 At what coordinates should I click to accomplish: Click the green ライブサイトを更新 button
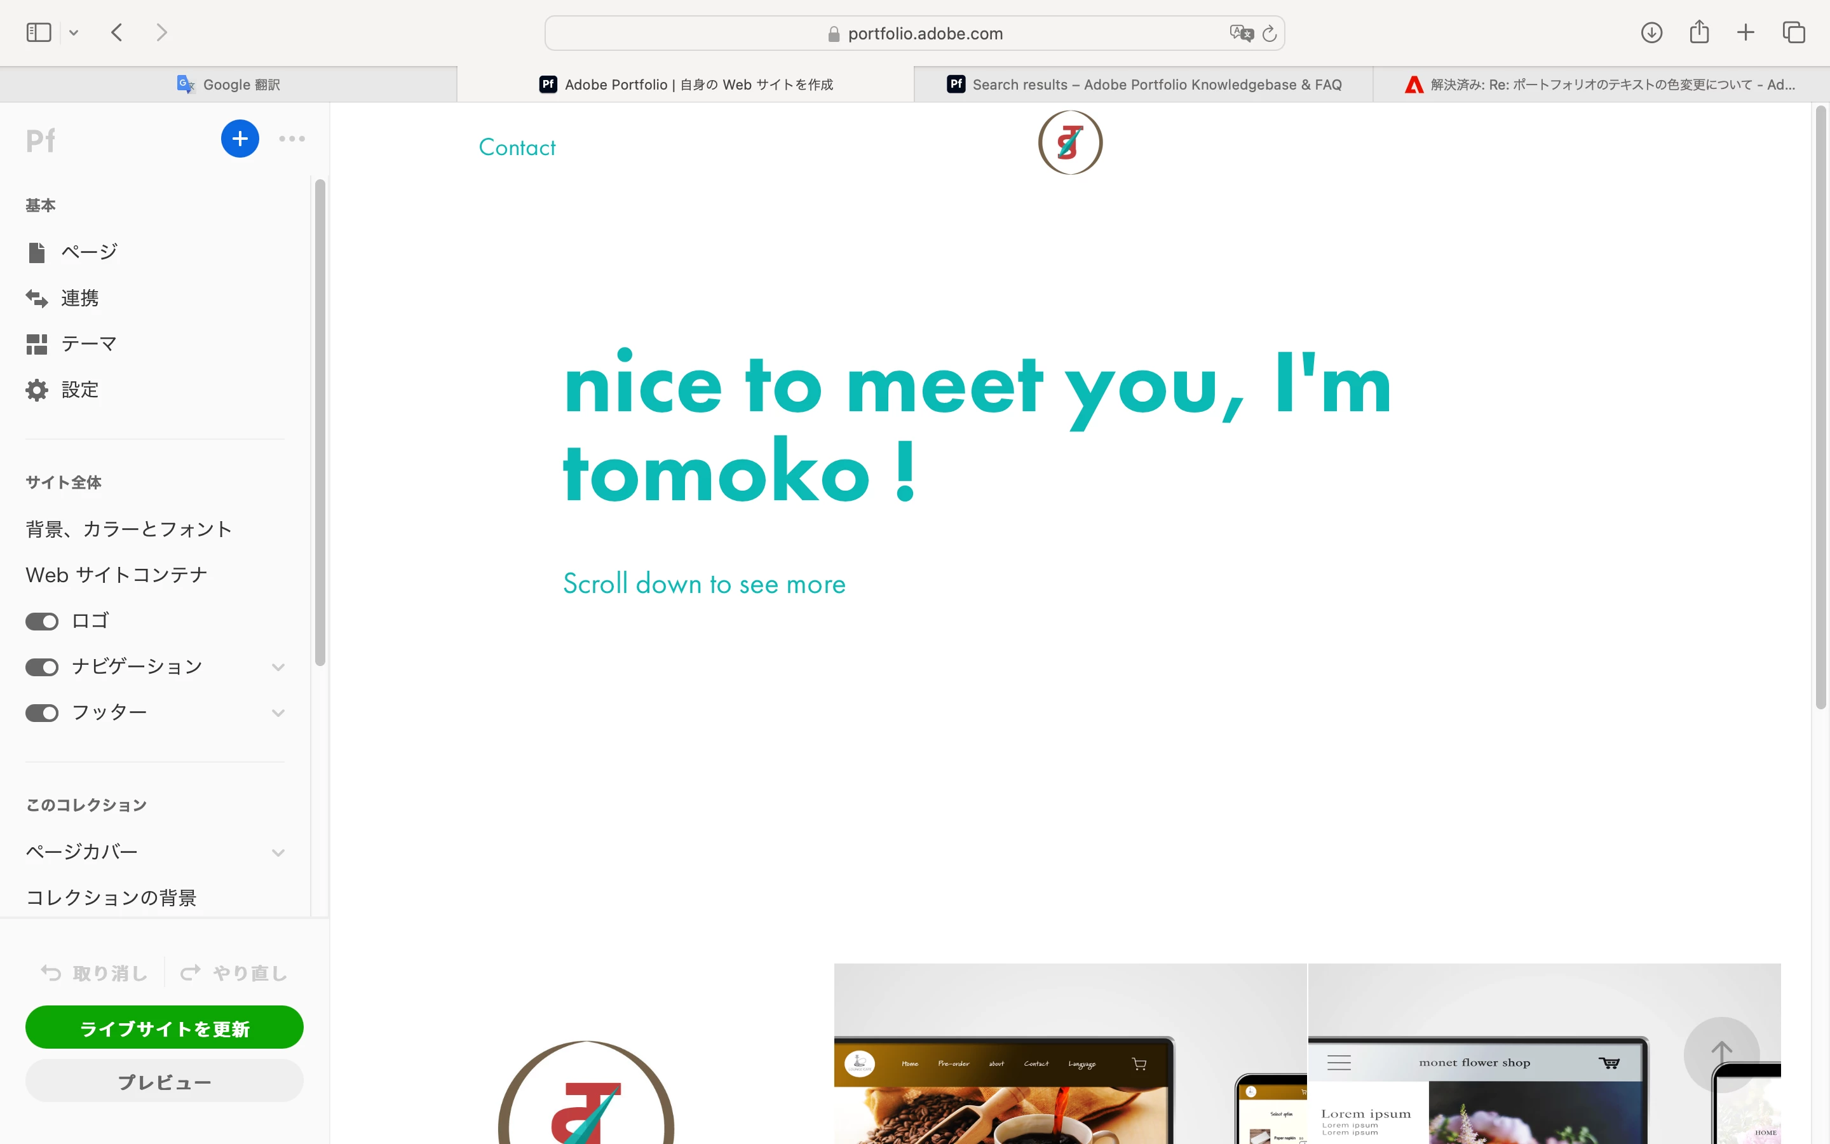(x=164, y=1028)
